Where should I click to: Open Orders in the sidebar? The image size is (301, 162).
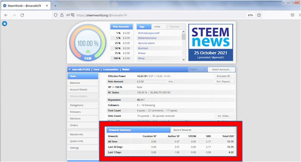(x=83, y=126)
